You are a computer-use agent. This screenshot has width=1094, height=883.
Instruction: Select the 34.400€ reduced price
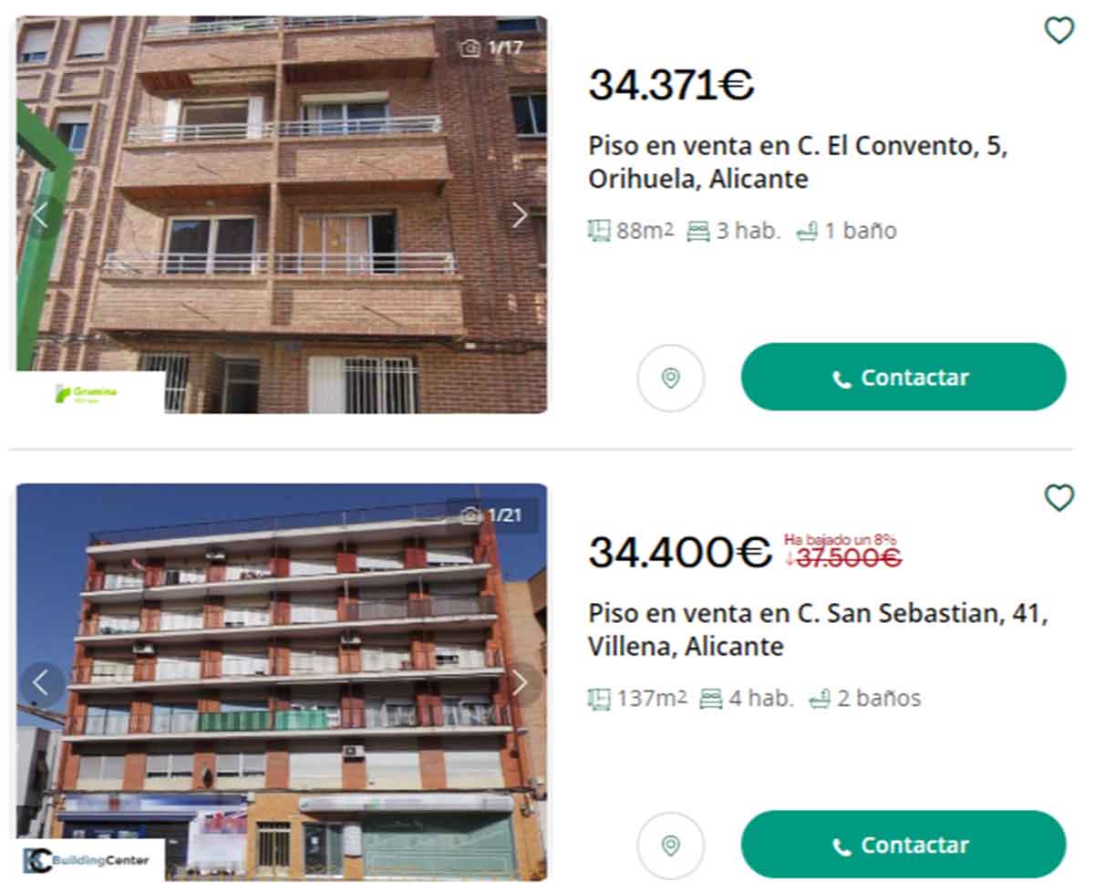coord(679,553)
